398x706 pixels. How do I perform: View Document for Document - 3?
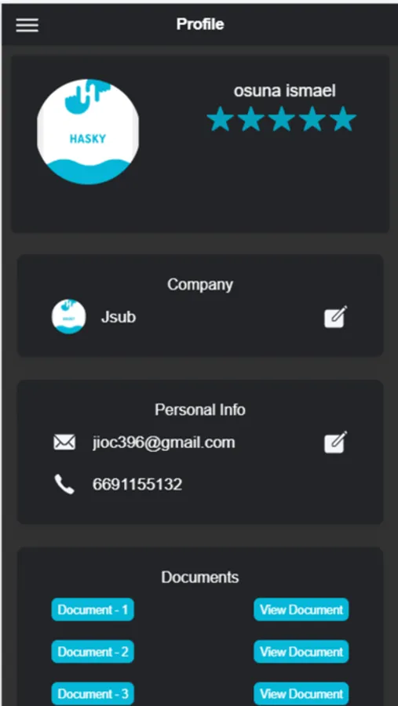click(x=301, y=693)
